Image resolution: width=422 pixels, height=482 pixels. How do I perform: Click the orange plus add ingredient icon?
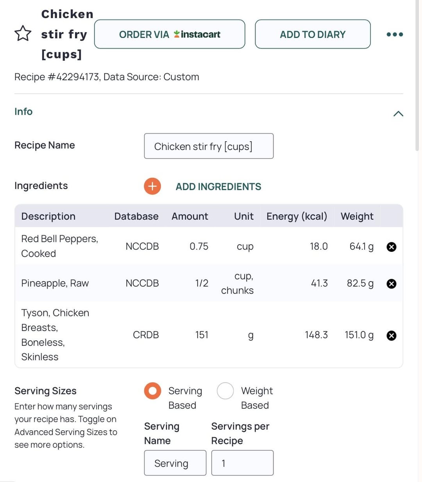tap(152, 186)
